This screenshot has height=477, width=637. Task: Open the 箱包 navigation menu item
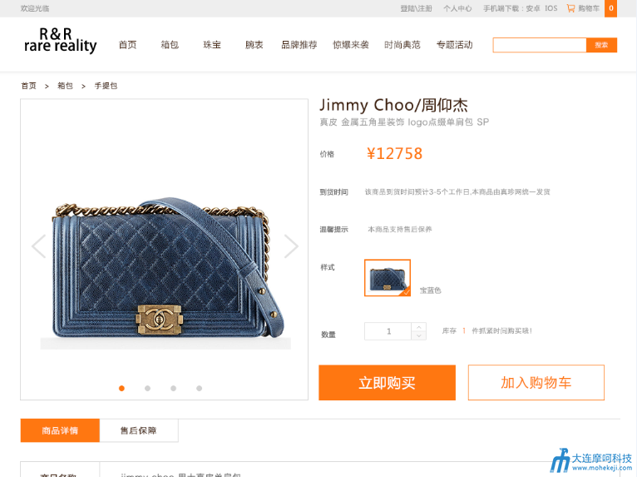pos(170,45)
